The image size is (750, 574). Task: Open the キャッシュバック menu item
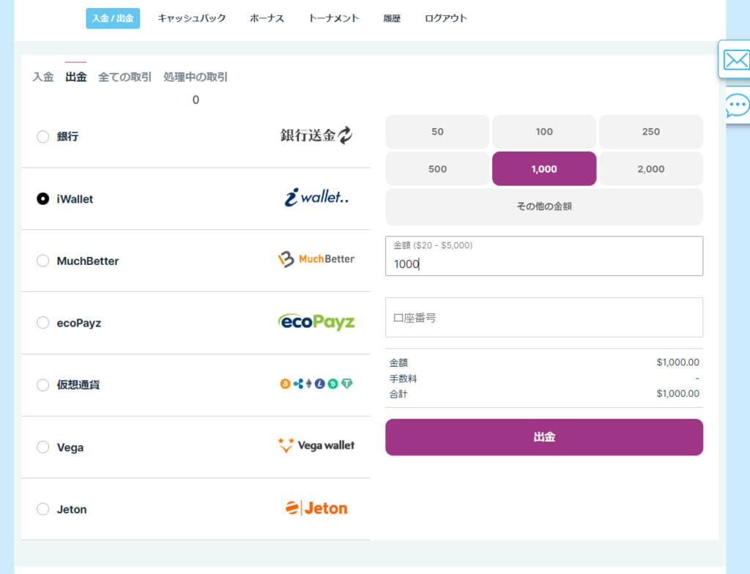pos(192,18)
